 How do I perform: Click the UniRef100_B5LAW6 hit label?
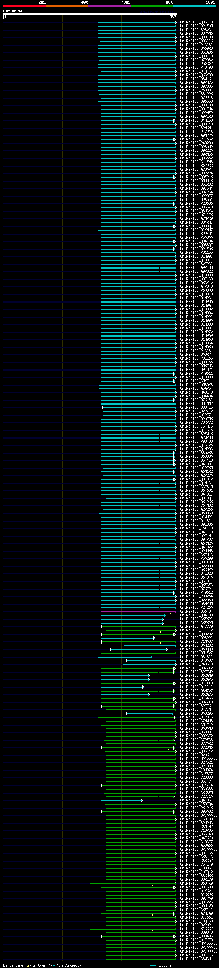coord(196,52)
